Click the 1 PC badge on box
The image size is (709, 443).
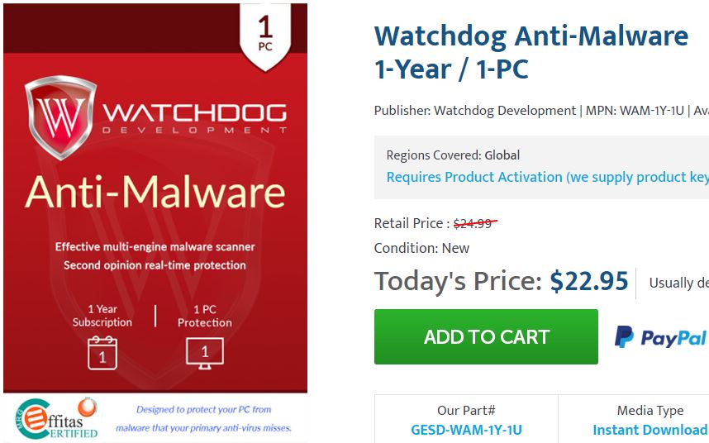(x=264, y=34)
